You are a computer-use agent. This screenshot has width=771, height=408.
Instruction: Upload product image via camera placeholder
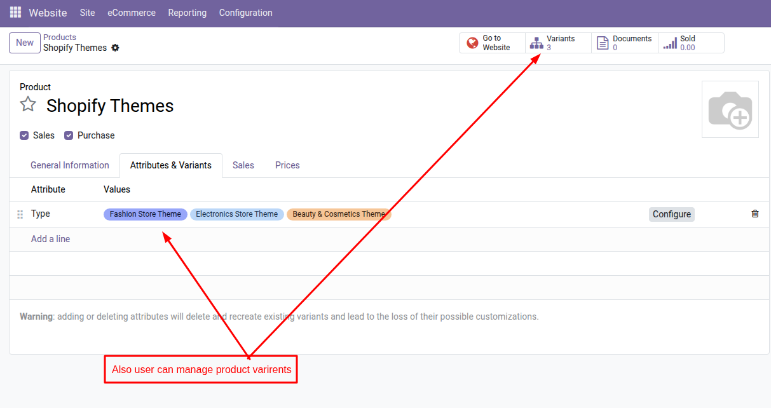point(730,109)
